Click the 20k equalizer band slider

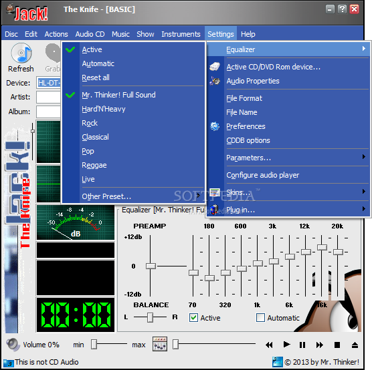point(338,252)
